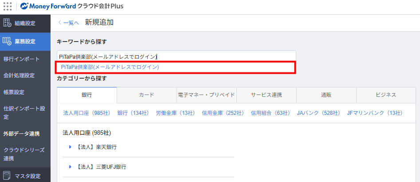Click 銀行(134社) link
This screenshot has height=182, width=420.
pyautogui.click(x=133, y=113)
